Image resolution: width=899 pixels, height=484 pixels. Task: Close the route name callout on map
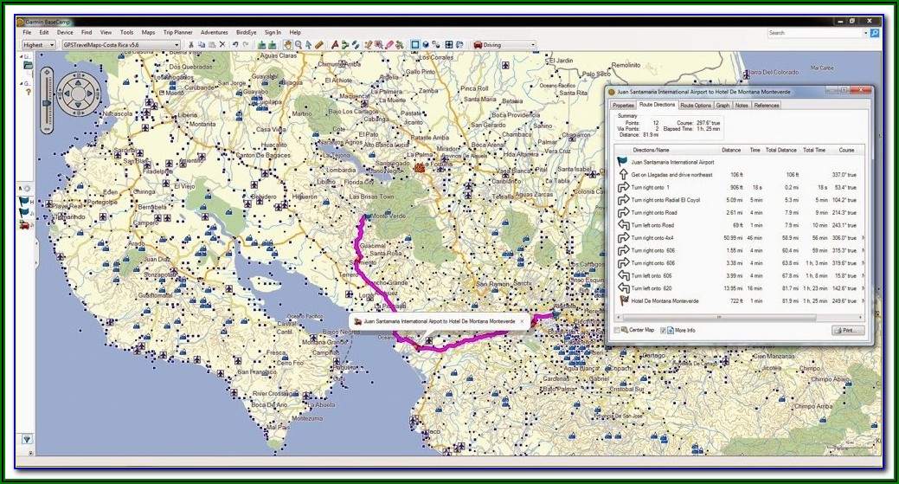(x=522, y=320)
